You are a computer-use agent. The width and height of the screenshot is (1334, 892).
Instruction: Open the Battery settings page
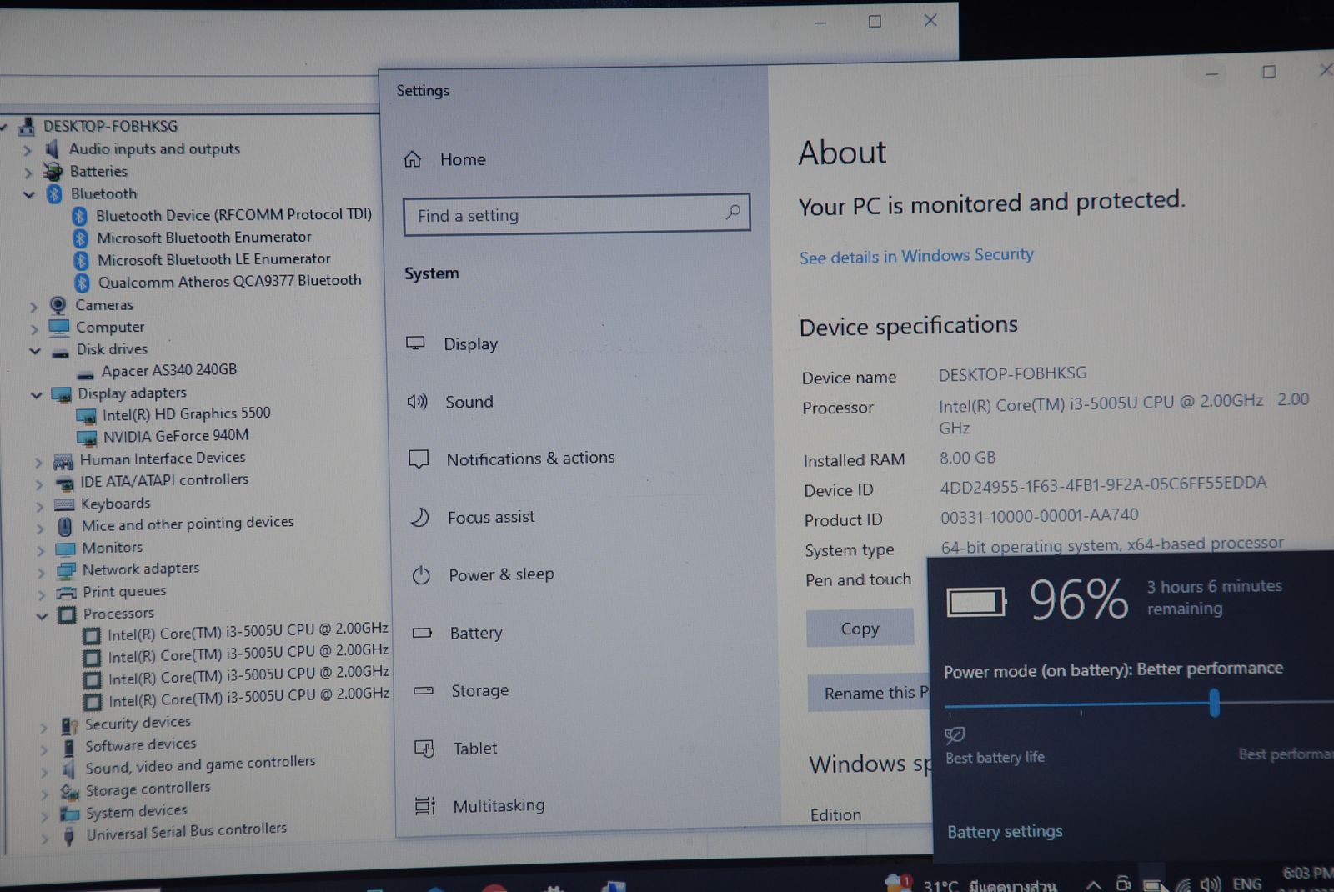tap(475, 633)
